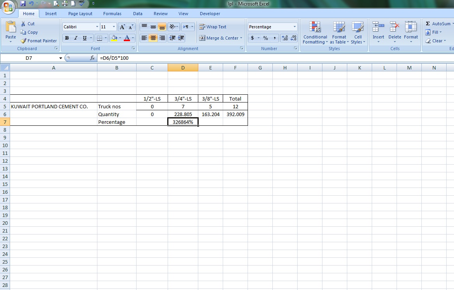Decrease the cell indent

(172, 38)
